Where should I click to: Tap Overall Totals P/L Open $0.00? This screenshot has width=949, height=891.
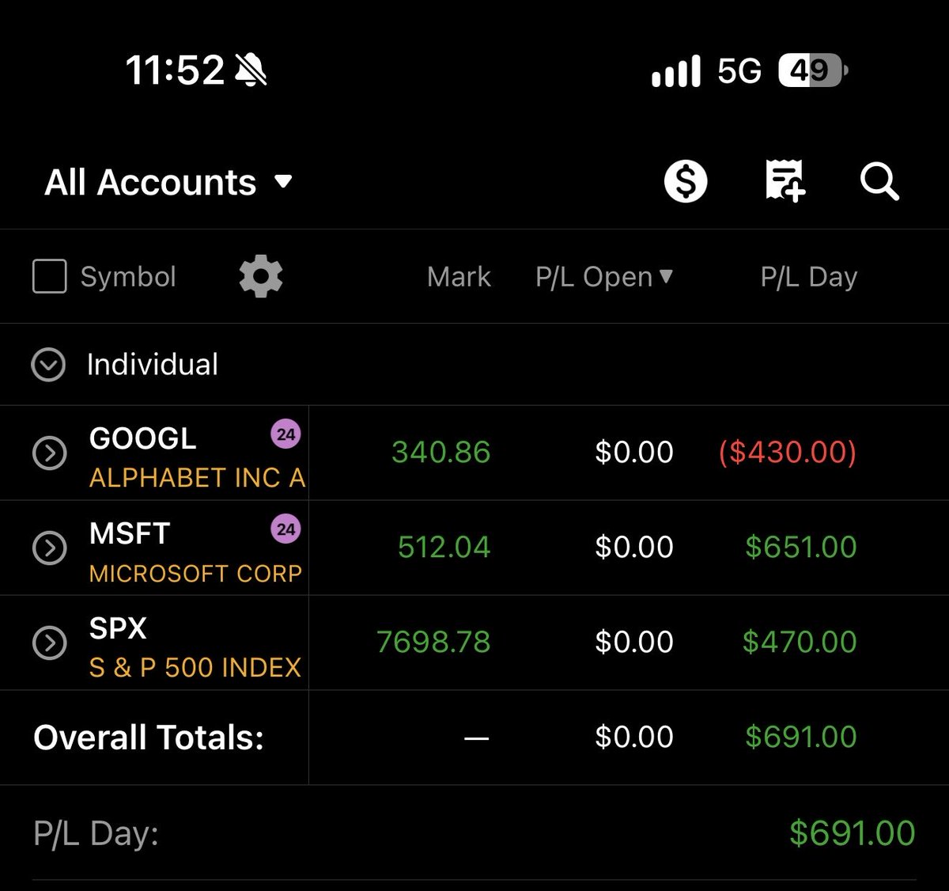[634, 737]
